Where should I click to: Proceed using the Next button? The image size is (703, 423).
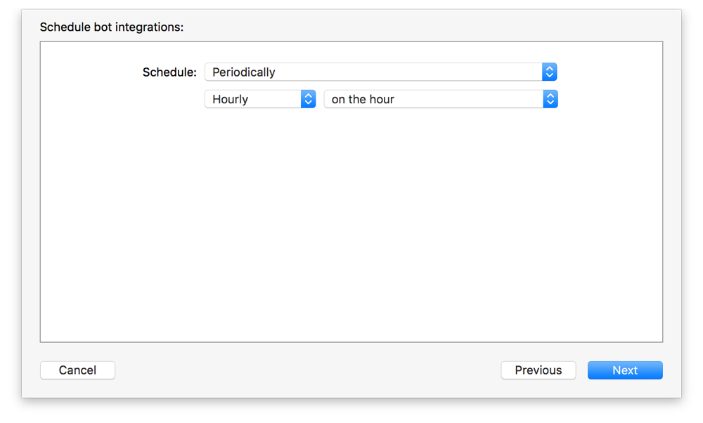(x=625, y=370)
